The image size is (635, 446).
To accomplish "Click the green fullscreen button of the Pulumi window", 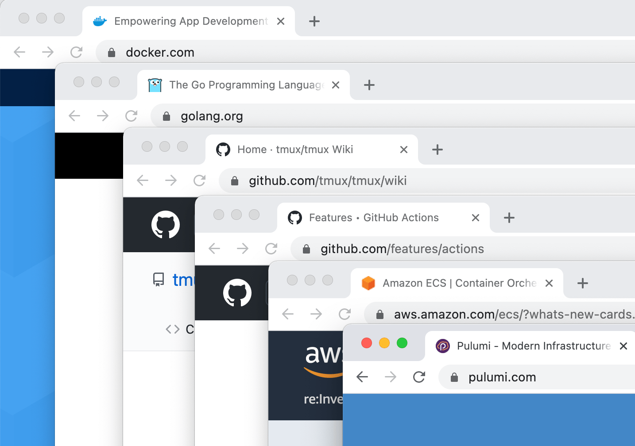I will pyautogui.click(x=402, y=343).
